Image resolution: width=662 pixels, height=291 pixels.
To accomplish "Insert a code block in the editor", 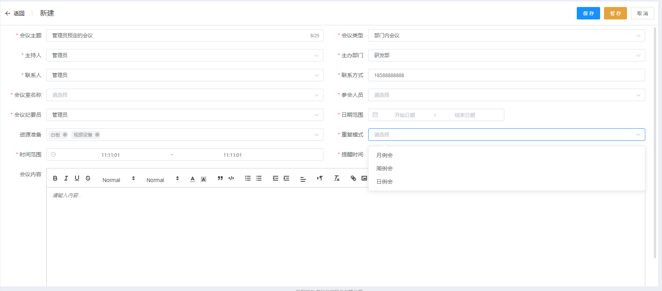I will click(231, 178).
